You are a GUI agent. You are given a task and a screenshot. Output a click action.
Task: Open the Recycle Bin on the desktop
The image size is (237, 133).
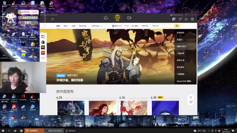pos(5,4)
